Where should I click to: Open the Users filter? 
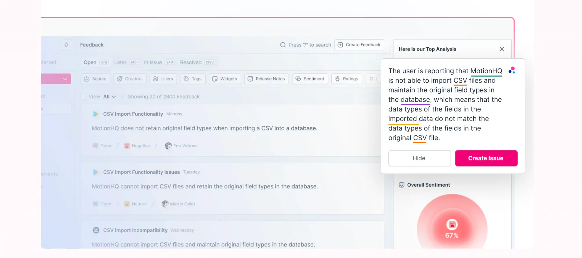click(163, 79)
